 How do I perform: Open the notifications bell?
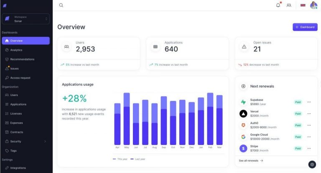tap(278, 5)
